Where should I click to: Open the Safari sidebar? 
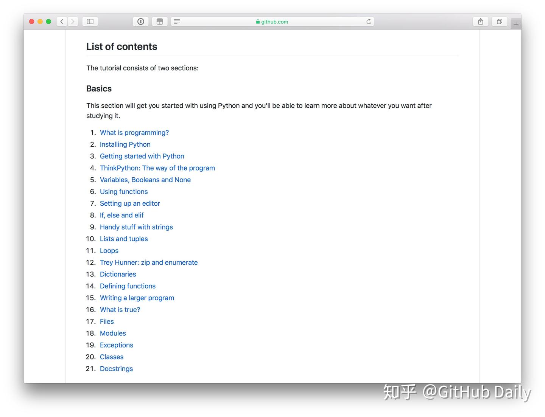90,21
